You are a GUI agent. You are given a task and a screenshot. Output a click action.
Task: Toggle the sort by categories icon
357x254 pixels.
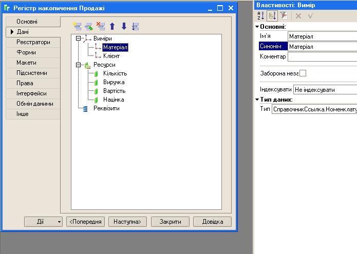click(x=272, y=16)
